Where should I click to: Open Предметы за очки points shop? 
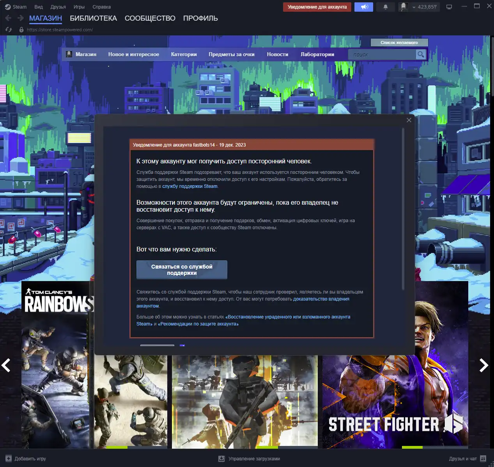click(232, 54)
